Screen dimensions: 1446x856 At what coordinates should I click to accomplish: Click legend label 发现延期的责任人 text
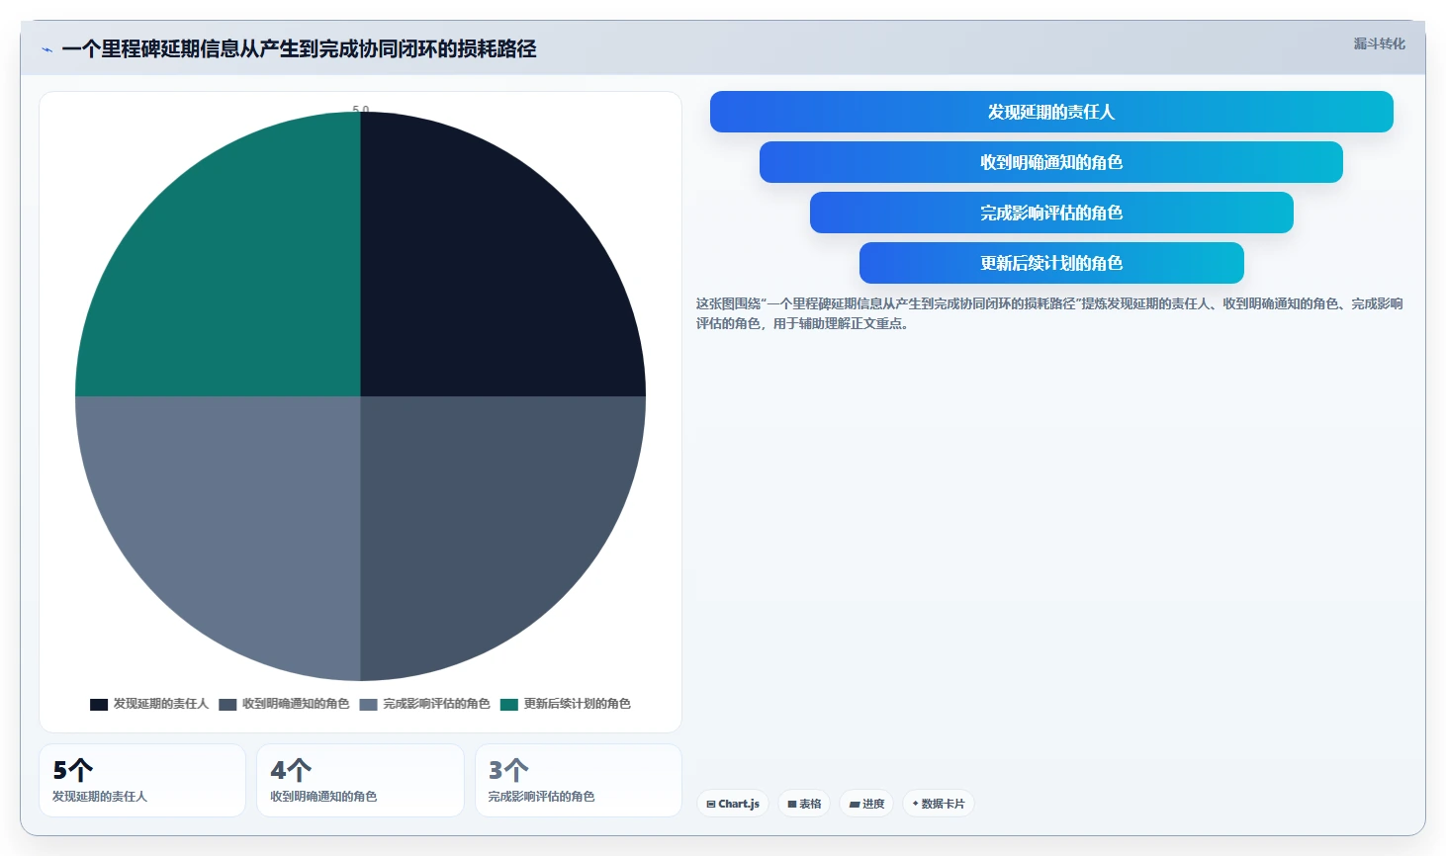pyautogui.click(x=161, y=704)
